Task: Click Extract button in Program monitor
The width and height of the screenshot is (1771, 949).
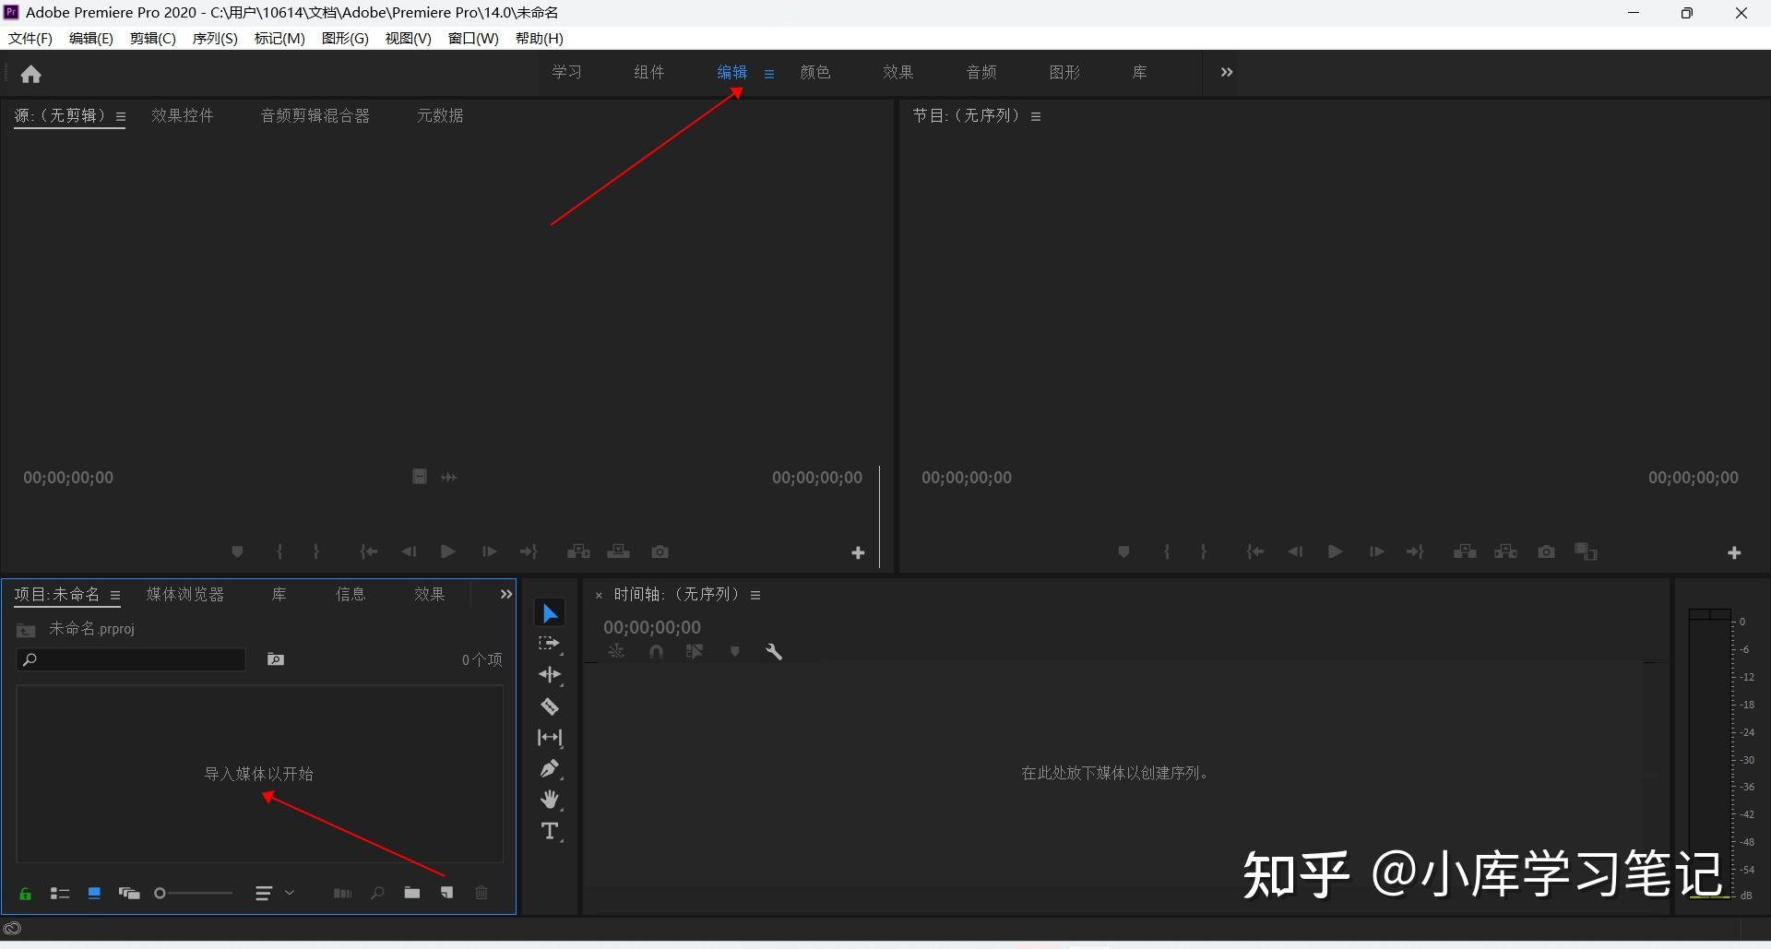Action: tap(1506, 552)
